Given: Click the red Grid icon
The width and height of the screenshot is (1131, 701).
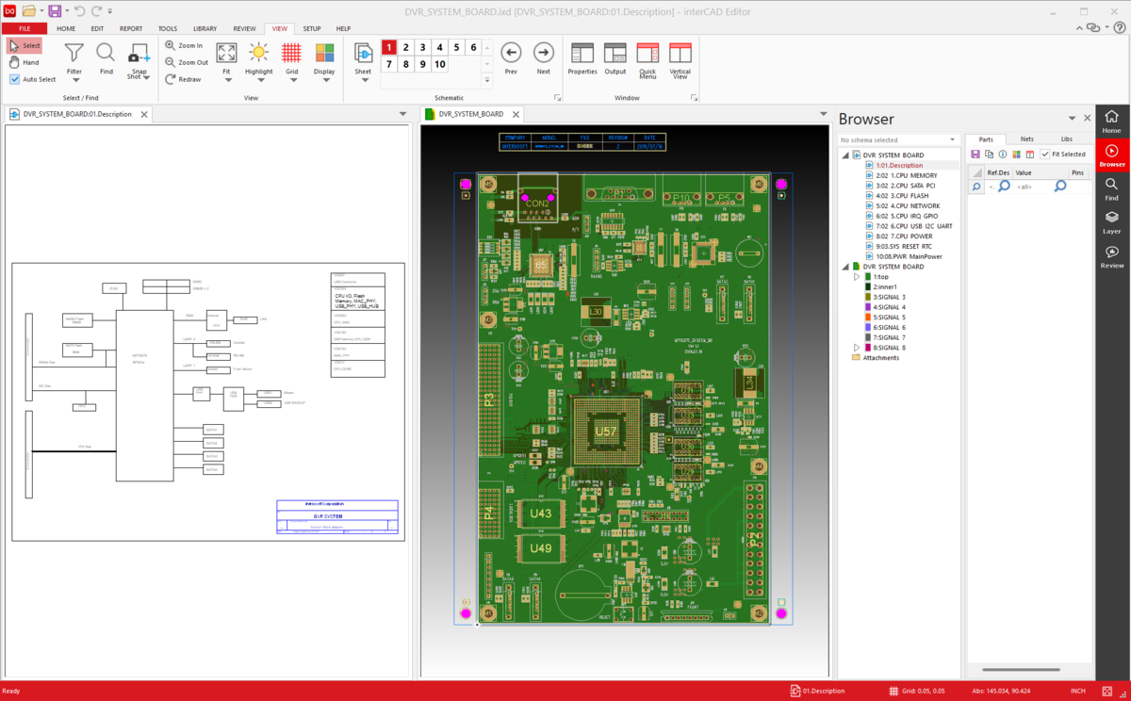Looking at the screenshot, I should [292, 54].
